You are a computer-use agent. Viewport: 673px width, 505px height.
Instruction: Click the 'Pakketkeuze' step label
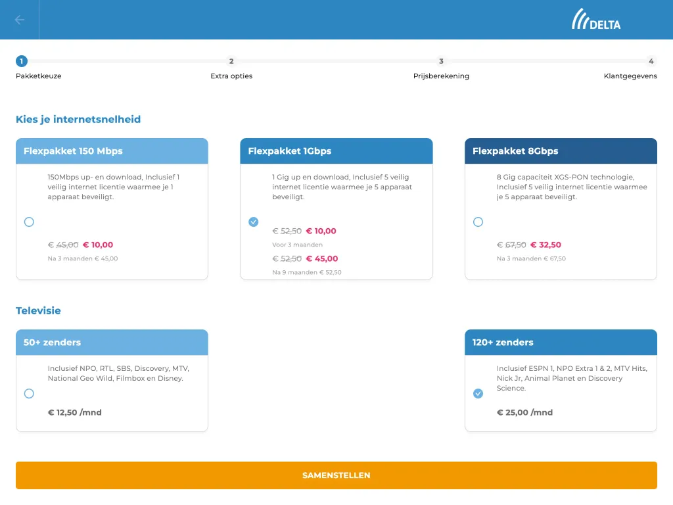coord(39,76)
